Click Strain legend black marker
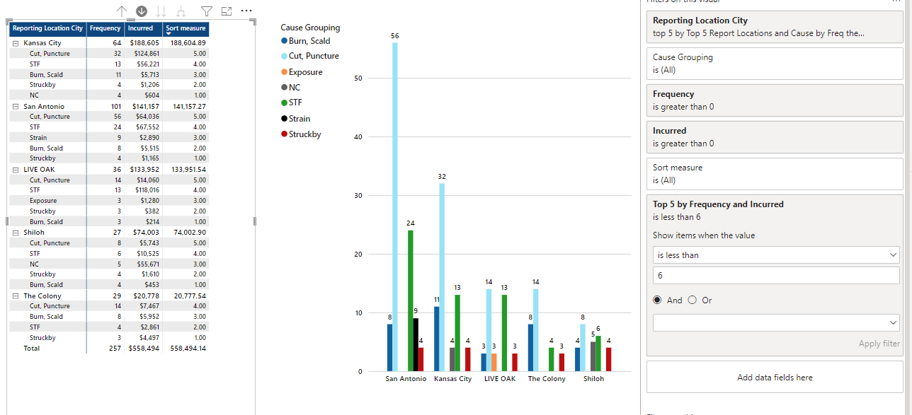Image resolution: width=912 pixels, height=415 pixels. pos(285,119)
